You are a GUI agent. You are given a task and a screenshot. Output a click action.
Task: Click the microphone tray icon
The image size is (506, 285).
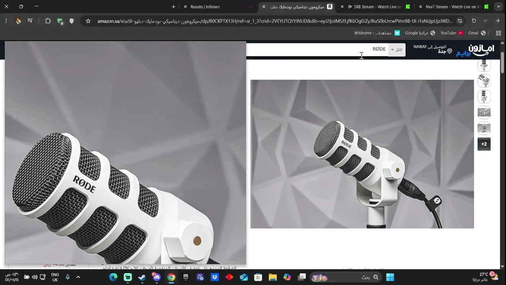click(x=68, y=277)
